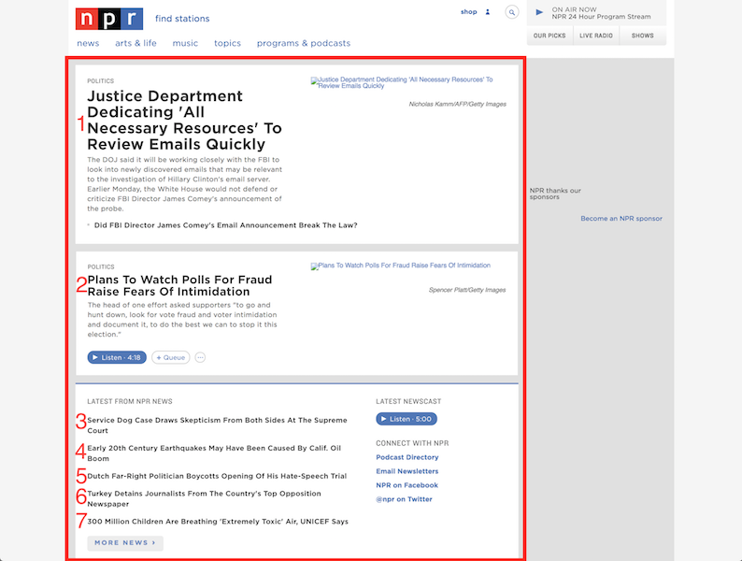Click Become an NPR sponsor
This screenshot has width=742, height=561.
pyautogui.click(x=621, y=219)
